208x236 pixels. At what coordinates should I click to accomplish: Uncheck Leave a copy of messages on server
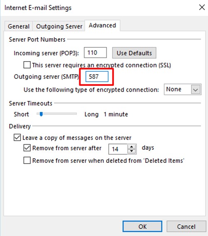(x=17, y=138)
